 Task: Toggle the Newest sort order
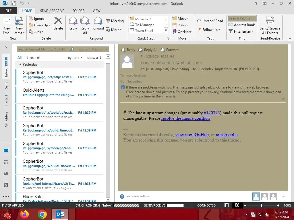(x=94, y=58)
